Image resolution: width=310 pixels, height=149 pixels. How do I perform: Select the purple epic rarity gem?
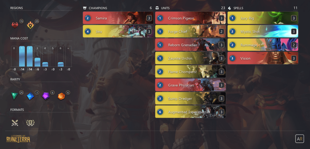(x=46, y=96)
